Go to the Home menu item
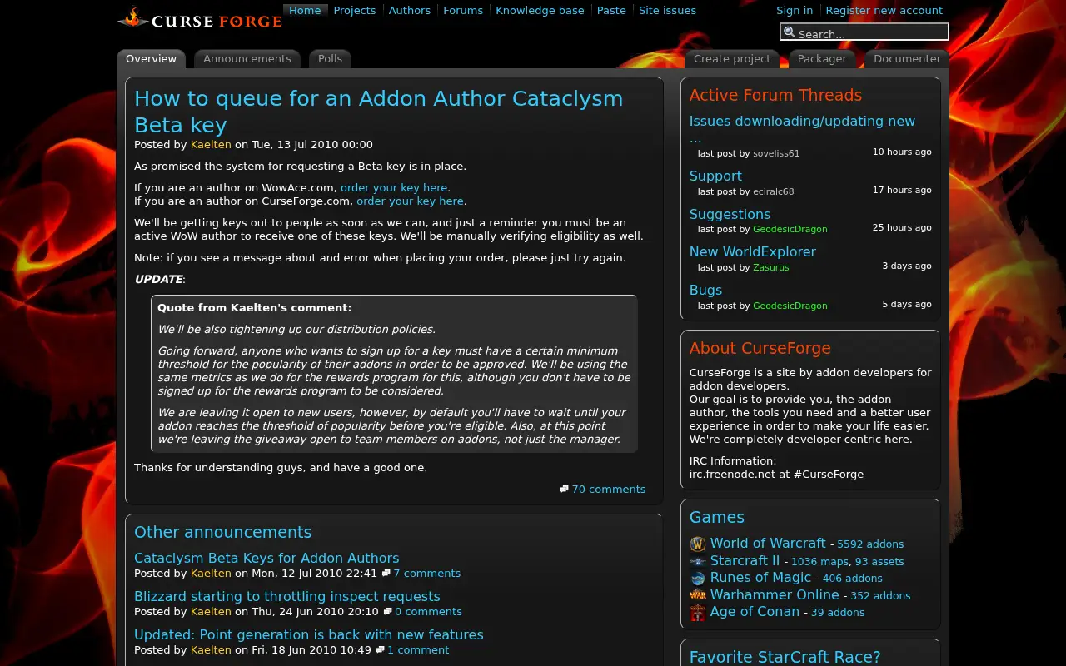Image resolution: width=1066 pixels, height=666 pixels. pos(305,11)
